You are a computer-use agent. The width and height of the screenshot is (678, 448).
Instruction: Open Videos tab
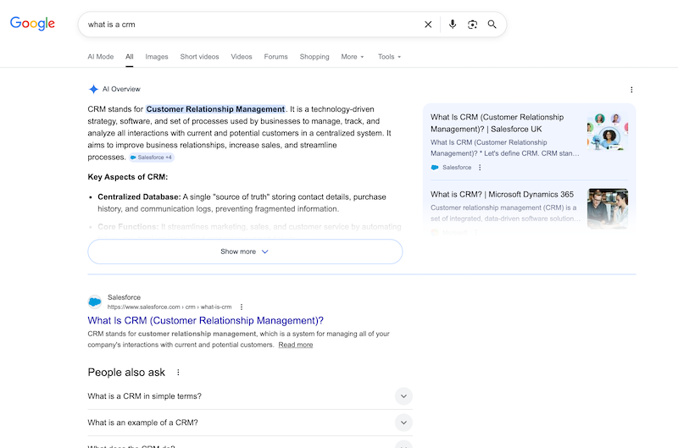pyautogui.click(x=242, y=57)
